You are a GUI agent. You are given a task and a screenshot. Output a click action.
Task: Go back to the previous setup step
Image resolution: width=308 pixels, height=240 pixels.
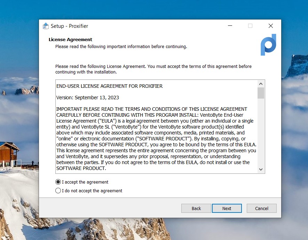click(196, 208)
